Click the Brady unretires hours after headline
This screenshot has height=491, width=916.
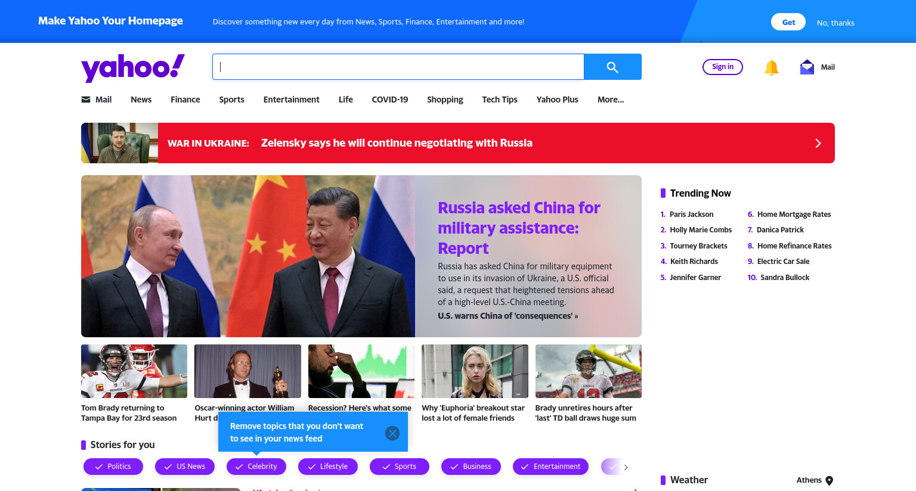[x=586, y=413]
